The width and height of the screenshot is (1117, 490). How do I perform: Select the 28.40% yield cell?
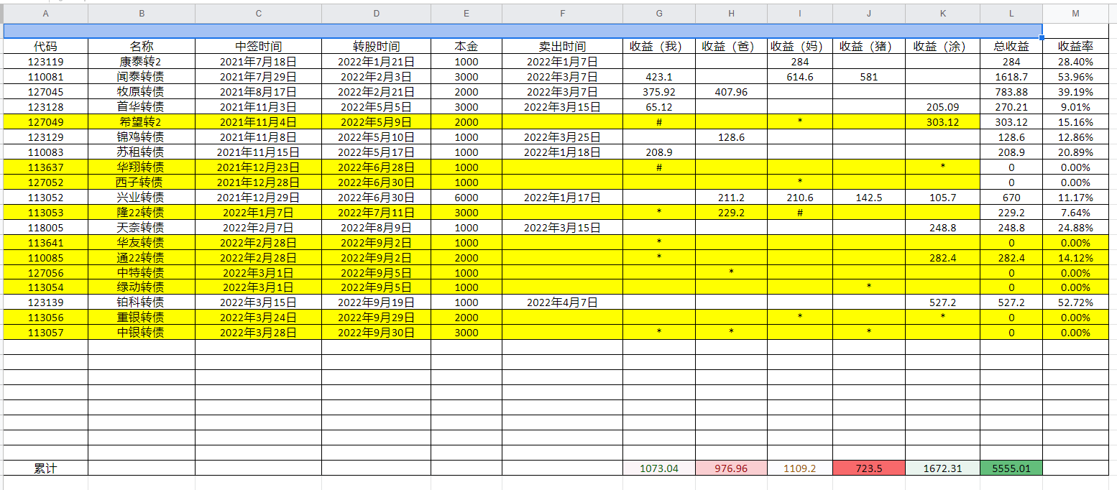click(x=1075, y=62)
